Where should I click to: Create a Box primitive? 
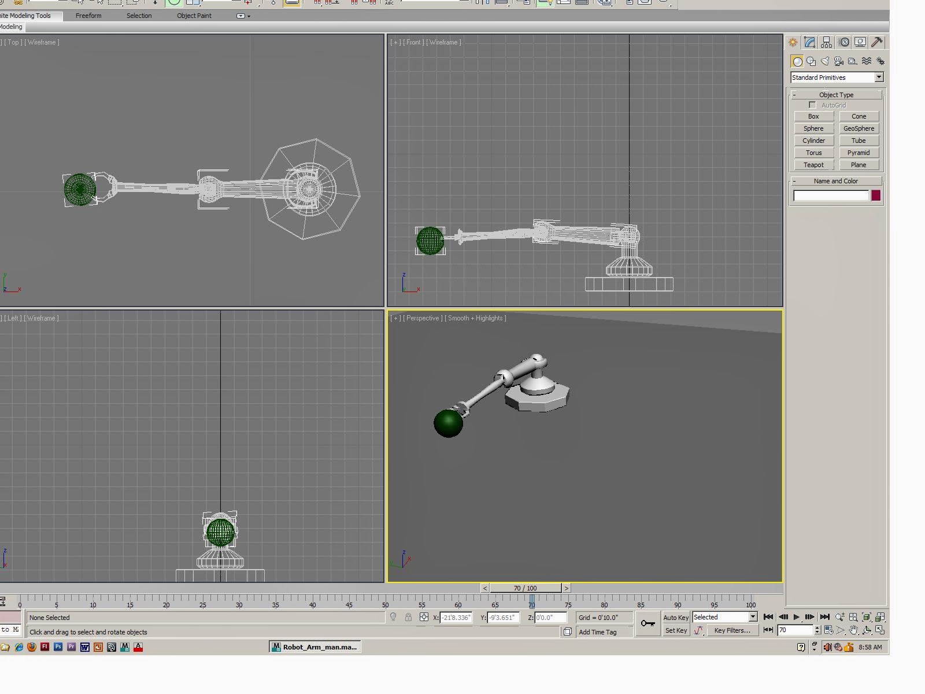(x=813, y=116)
